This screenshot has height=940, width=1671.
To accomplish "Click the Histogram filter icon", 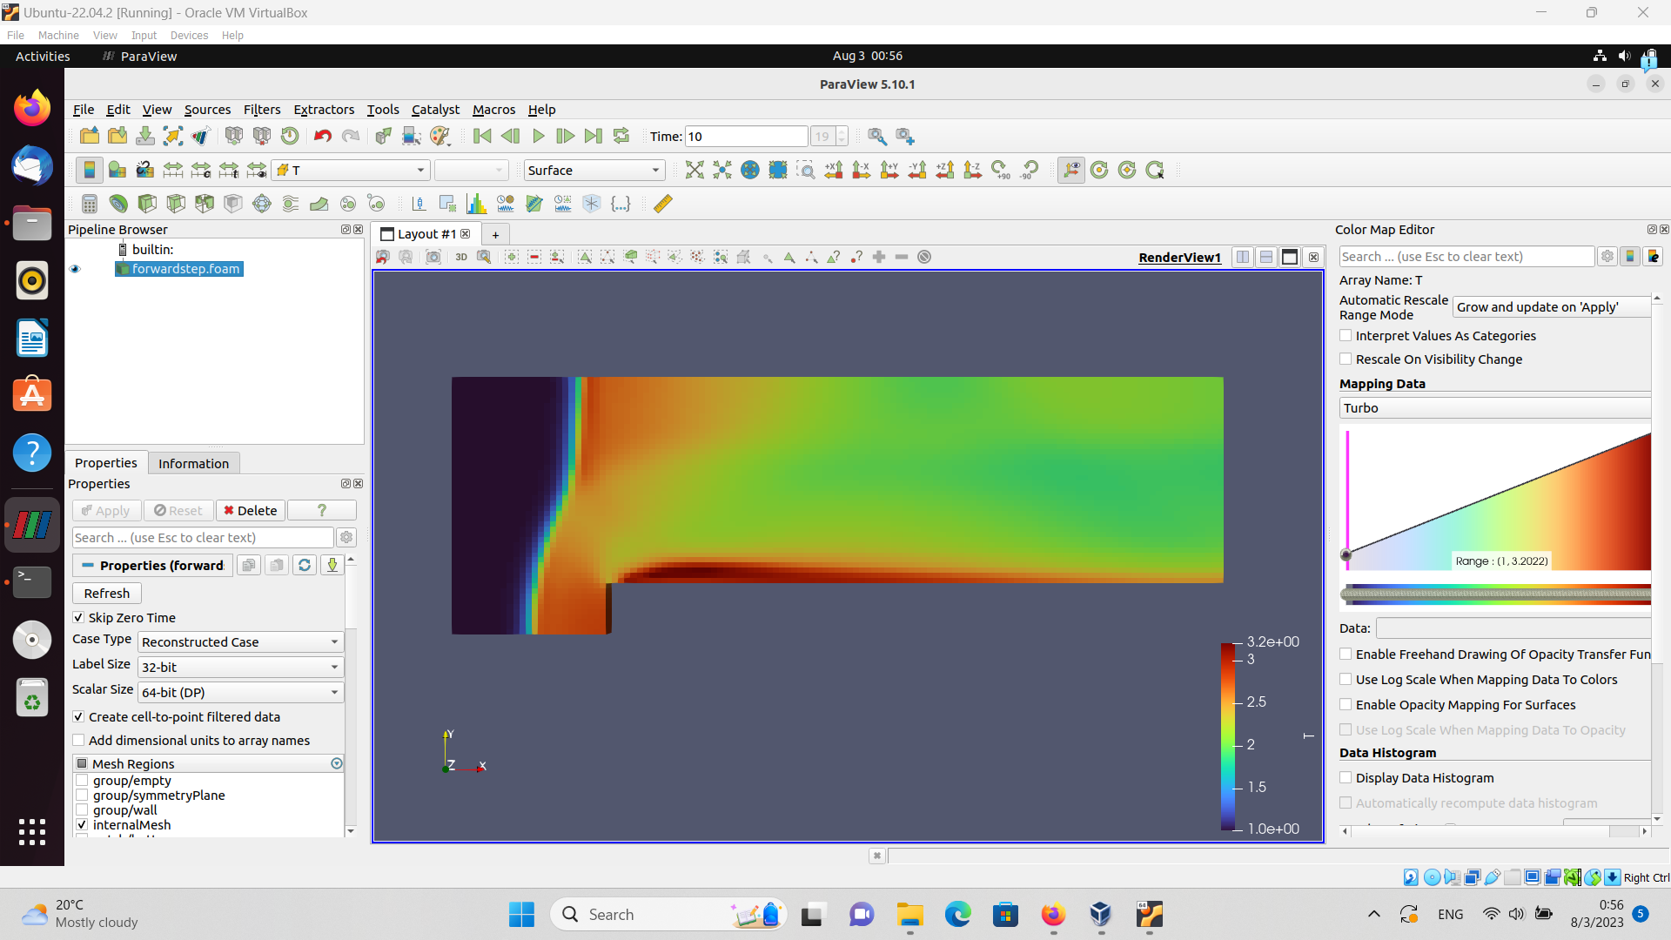I will click(x=476, y=204).
